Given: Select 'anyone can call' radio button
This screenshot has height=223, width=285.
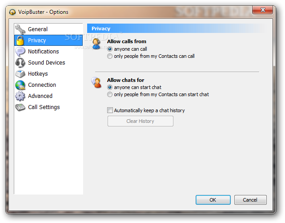Looking at the screenshot, I should point(110,49).
